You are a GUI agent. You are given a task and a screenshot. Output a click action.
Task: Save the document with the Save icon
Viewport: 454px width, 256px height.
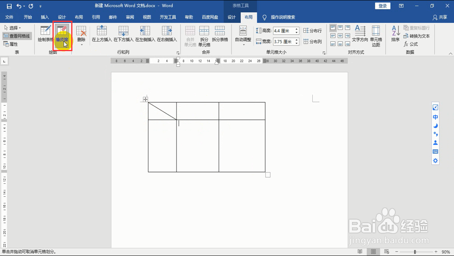point(9,6)
